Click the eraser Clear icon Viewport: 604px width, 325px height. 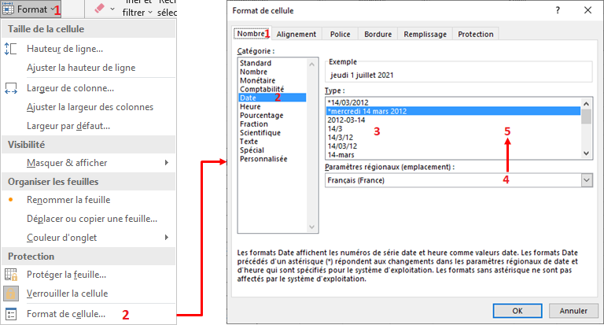[x=99, y=9]
